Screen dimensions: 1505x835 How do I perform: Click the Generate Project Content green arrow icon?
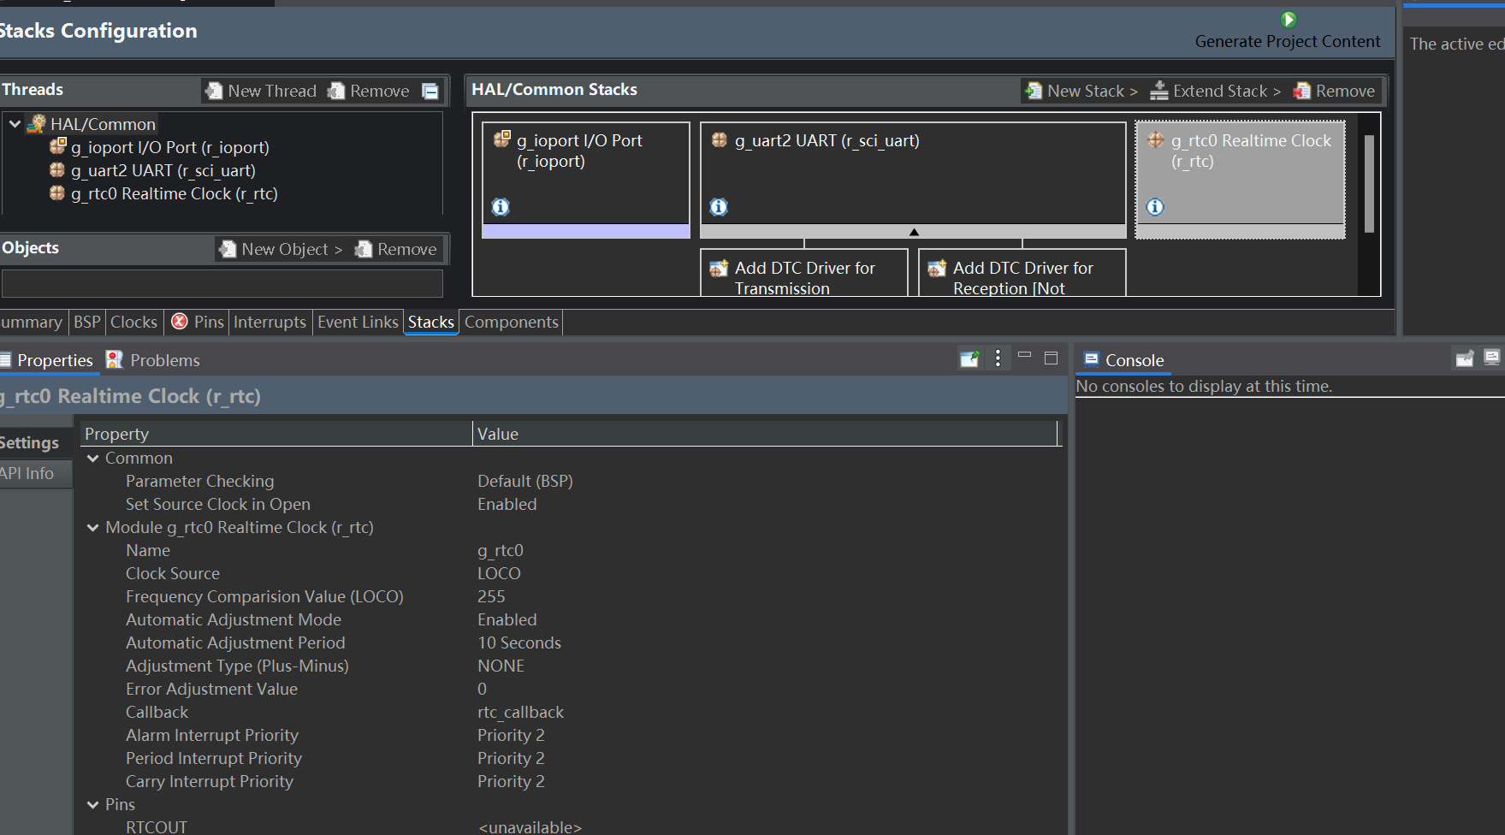click(1289, 20)
